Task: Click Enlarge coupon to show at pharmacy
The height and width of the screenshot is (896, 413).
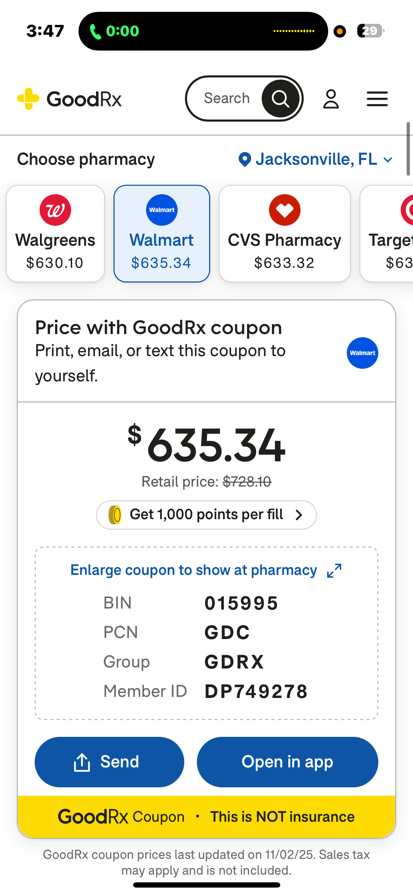Action: (194, 570)
